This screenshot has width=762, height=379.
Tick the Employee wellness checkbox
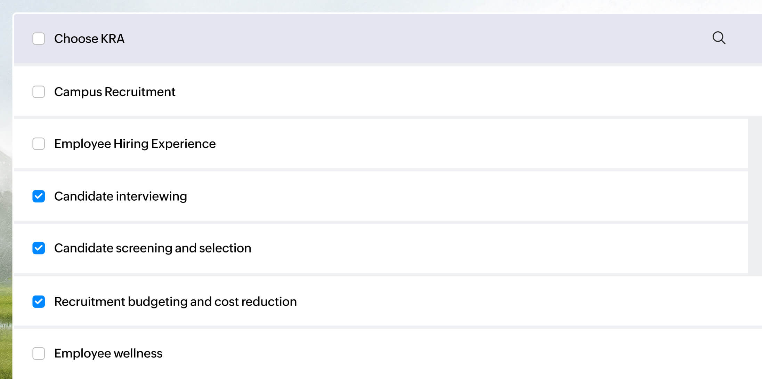tap(39, 353)
